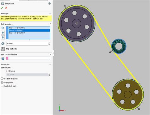The image size is (150, 115).
Task: Click the 77.754in belt length field
Action: pos(27,75)
